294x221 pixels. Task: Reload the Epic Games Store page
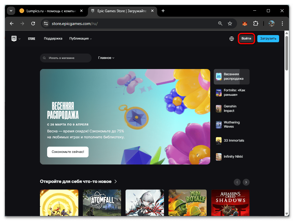[33, 23]
